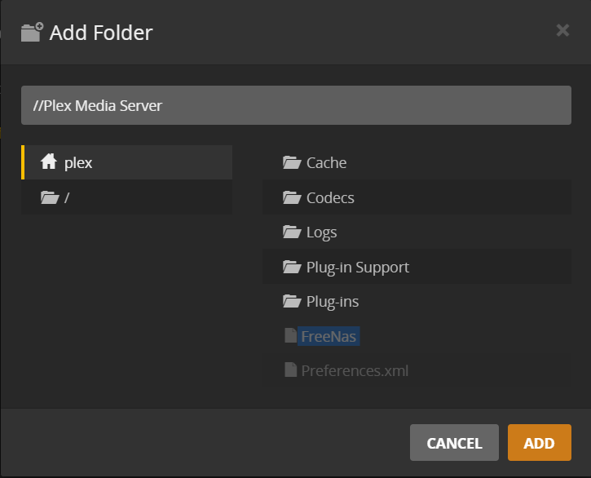Screen dimensions: 591x478
Task: Click the Codecs folder icon
Action: tap(292, 197)
